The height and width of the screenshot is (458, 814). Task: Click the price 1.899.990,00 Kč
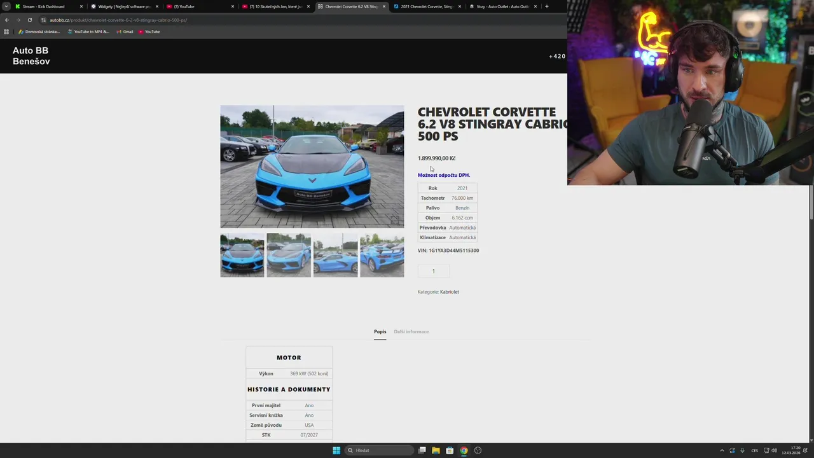[x=436, y=158]
